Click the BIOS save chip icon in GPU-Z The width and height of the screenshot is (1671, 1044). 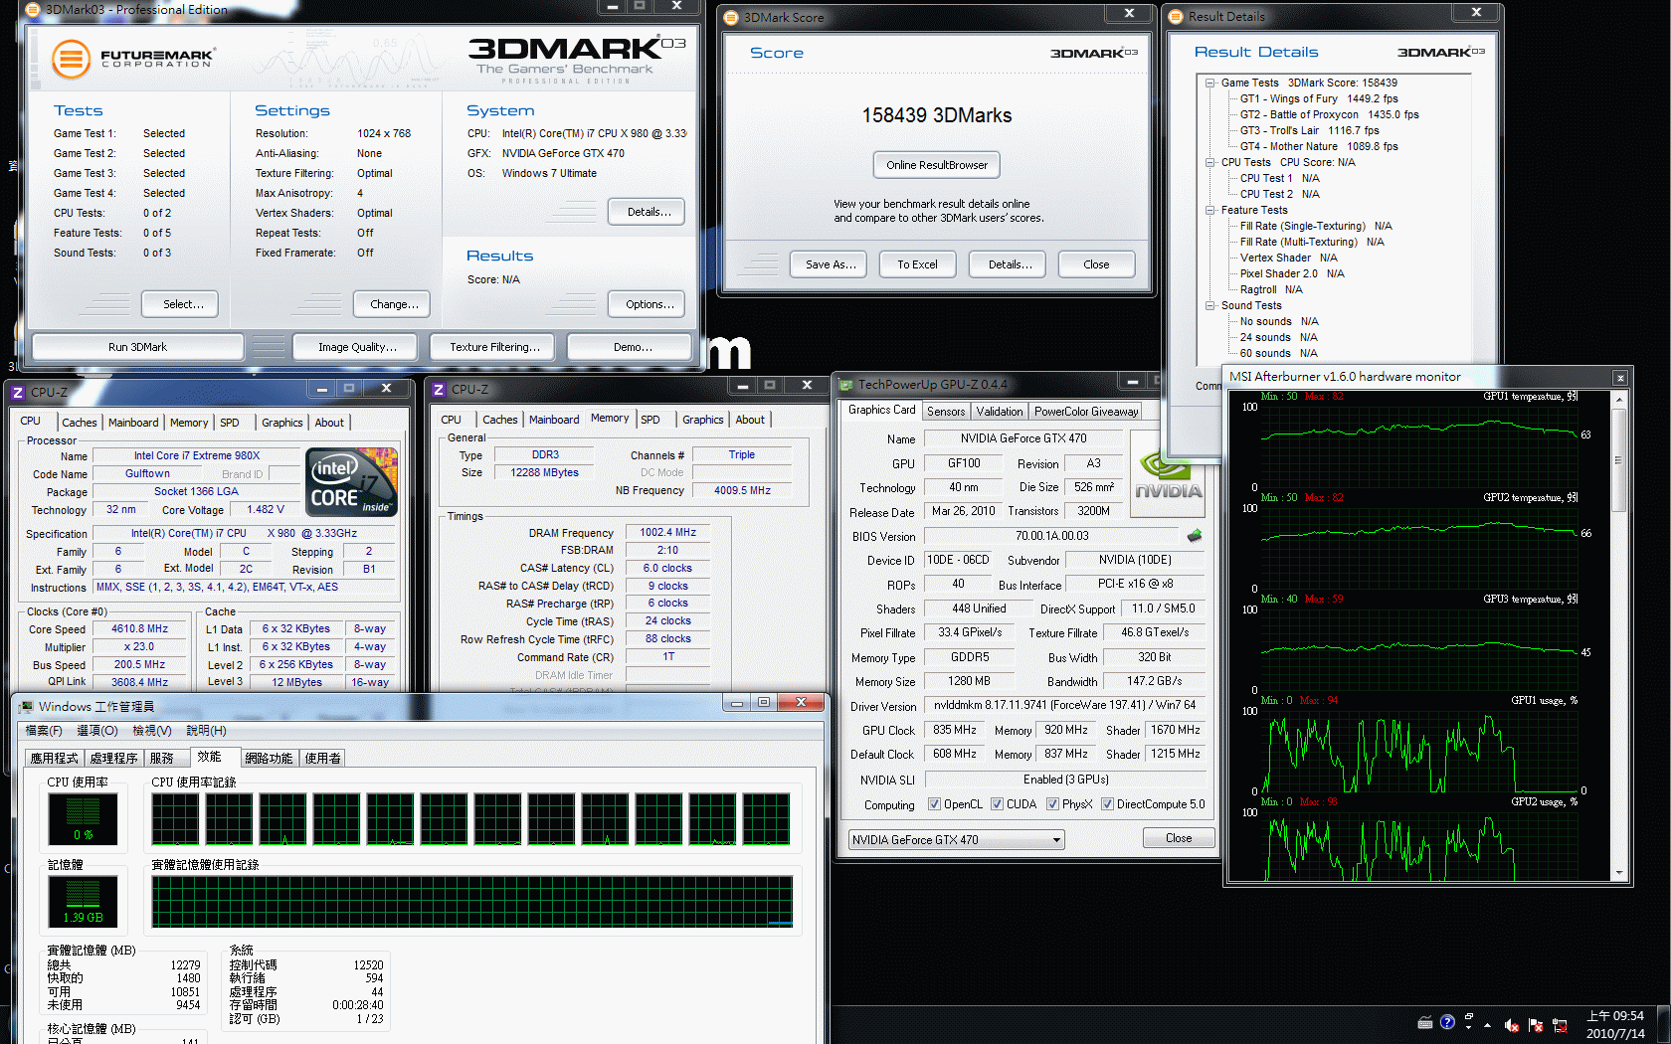coord(1195,536)
